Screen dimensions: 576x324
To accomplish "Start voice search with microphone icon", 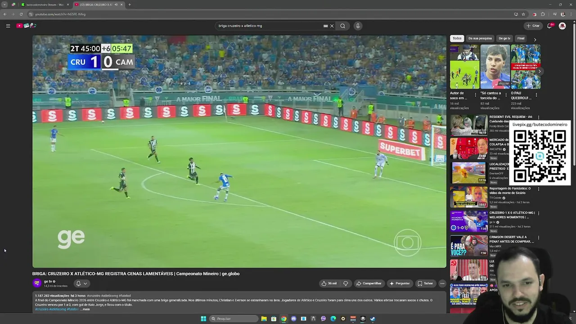I will click(358, 26).
